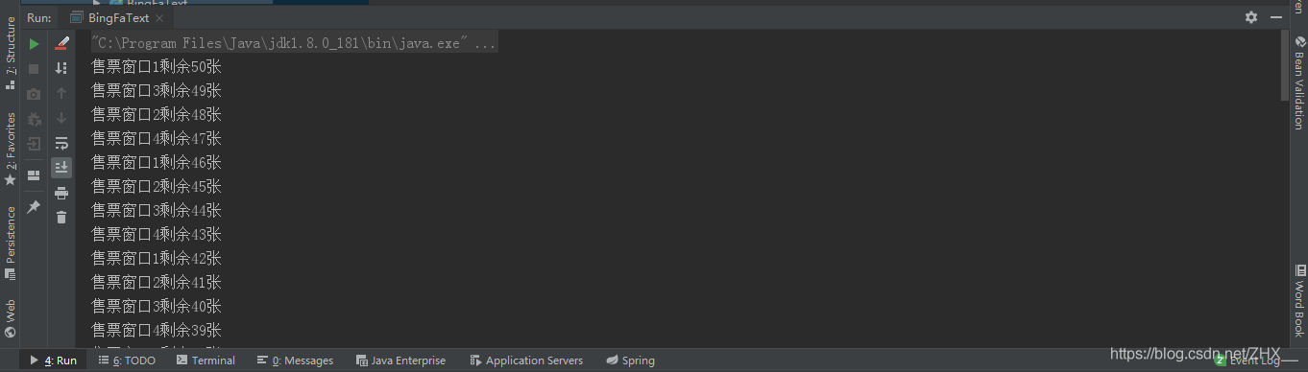The width and height of the screenshot is (1308, 372).
Task: Click the pencil edit icon
Action: click(x=61, y=43)
